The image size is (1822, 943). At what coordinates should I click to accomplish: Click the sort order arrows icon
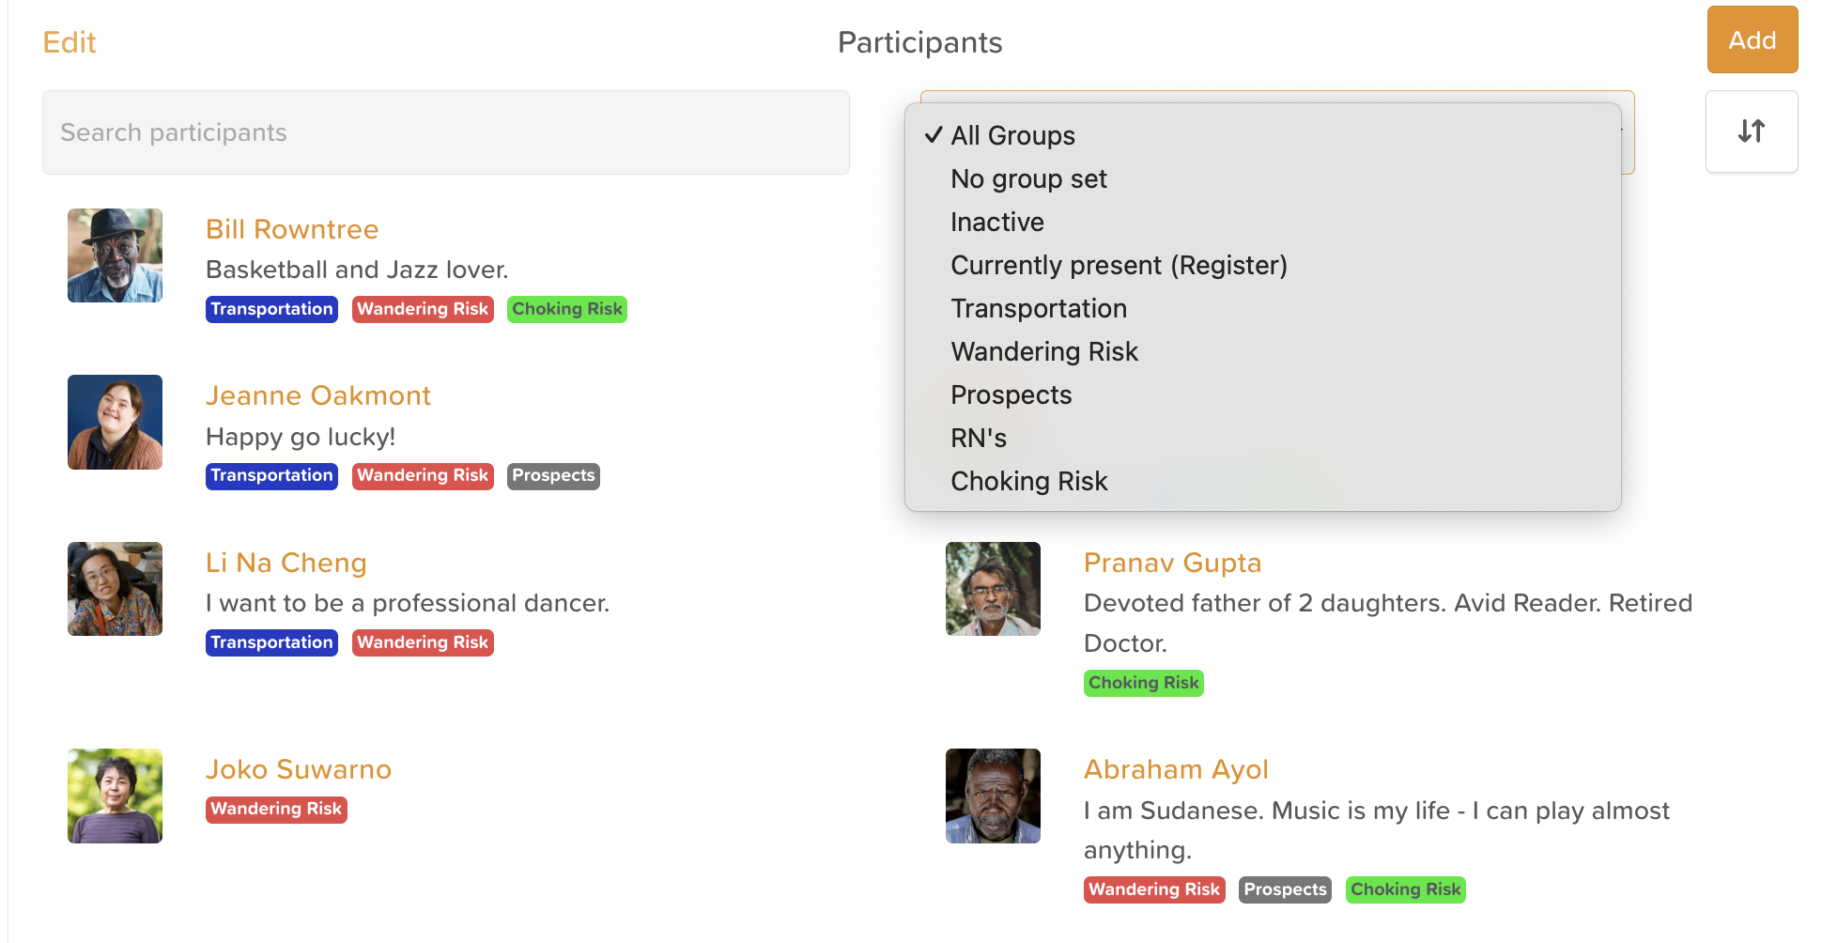point(1751,131)
